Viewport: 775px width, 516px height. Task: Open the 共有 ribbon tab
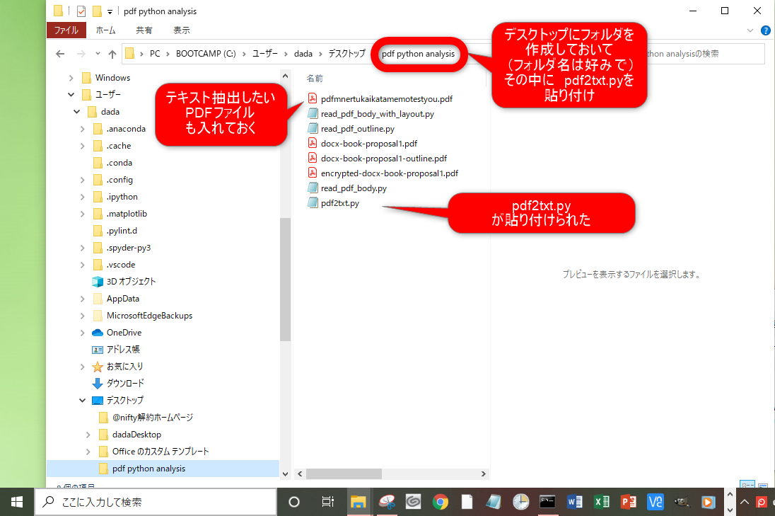pos(144,30)
